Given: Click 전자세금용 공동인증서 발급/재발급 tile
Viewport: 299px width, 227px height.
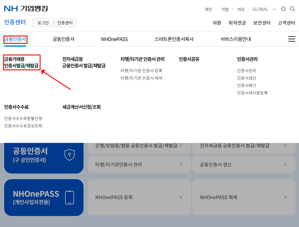Looking at the screenshot, I should click(244, 148).
